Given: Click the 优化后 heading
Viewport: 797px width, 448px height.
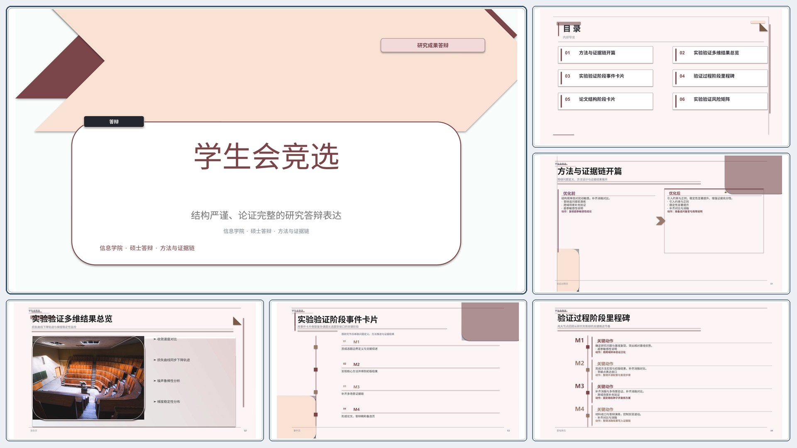Looking at the screenshot, I should point(675,193).
